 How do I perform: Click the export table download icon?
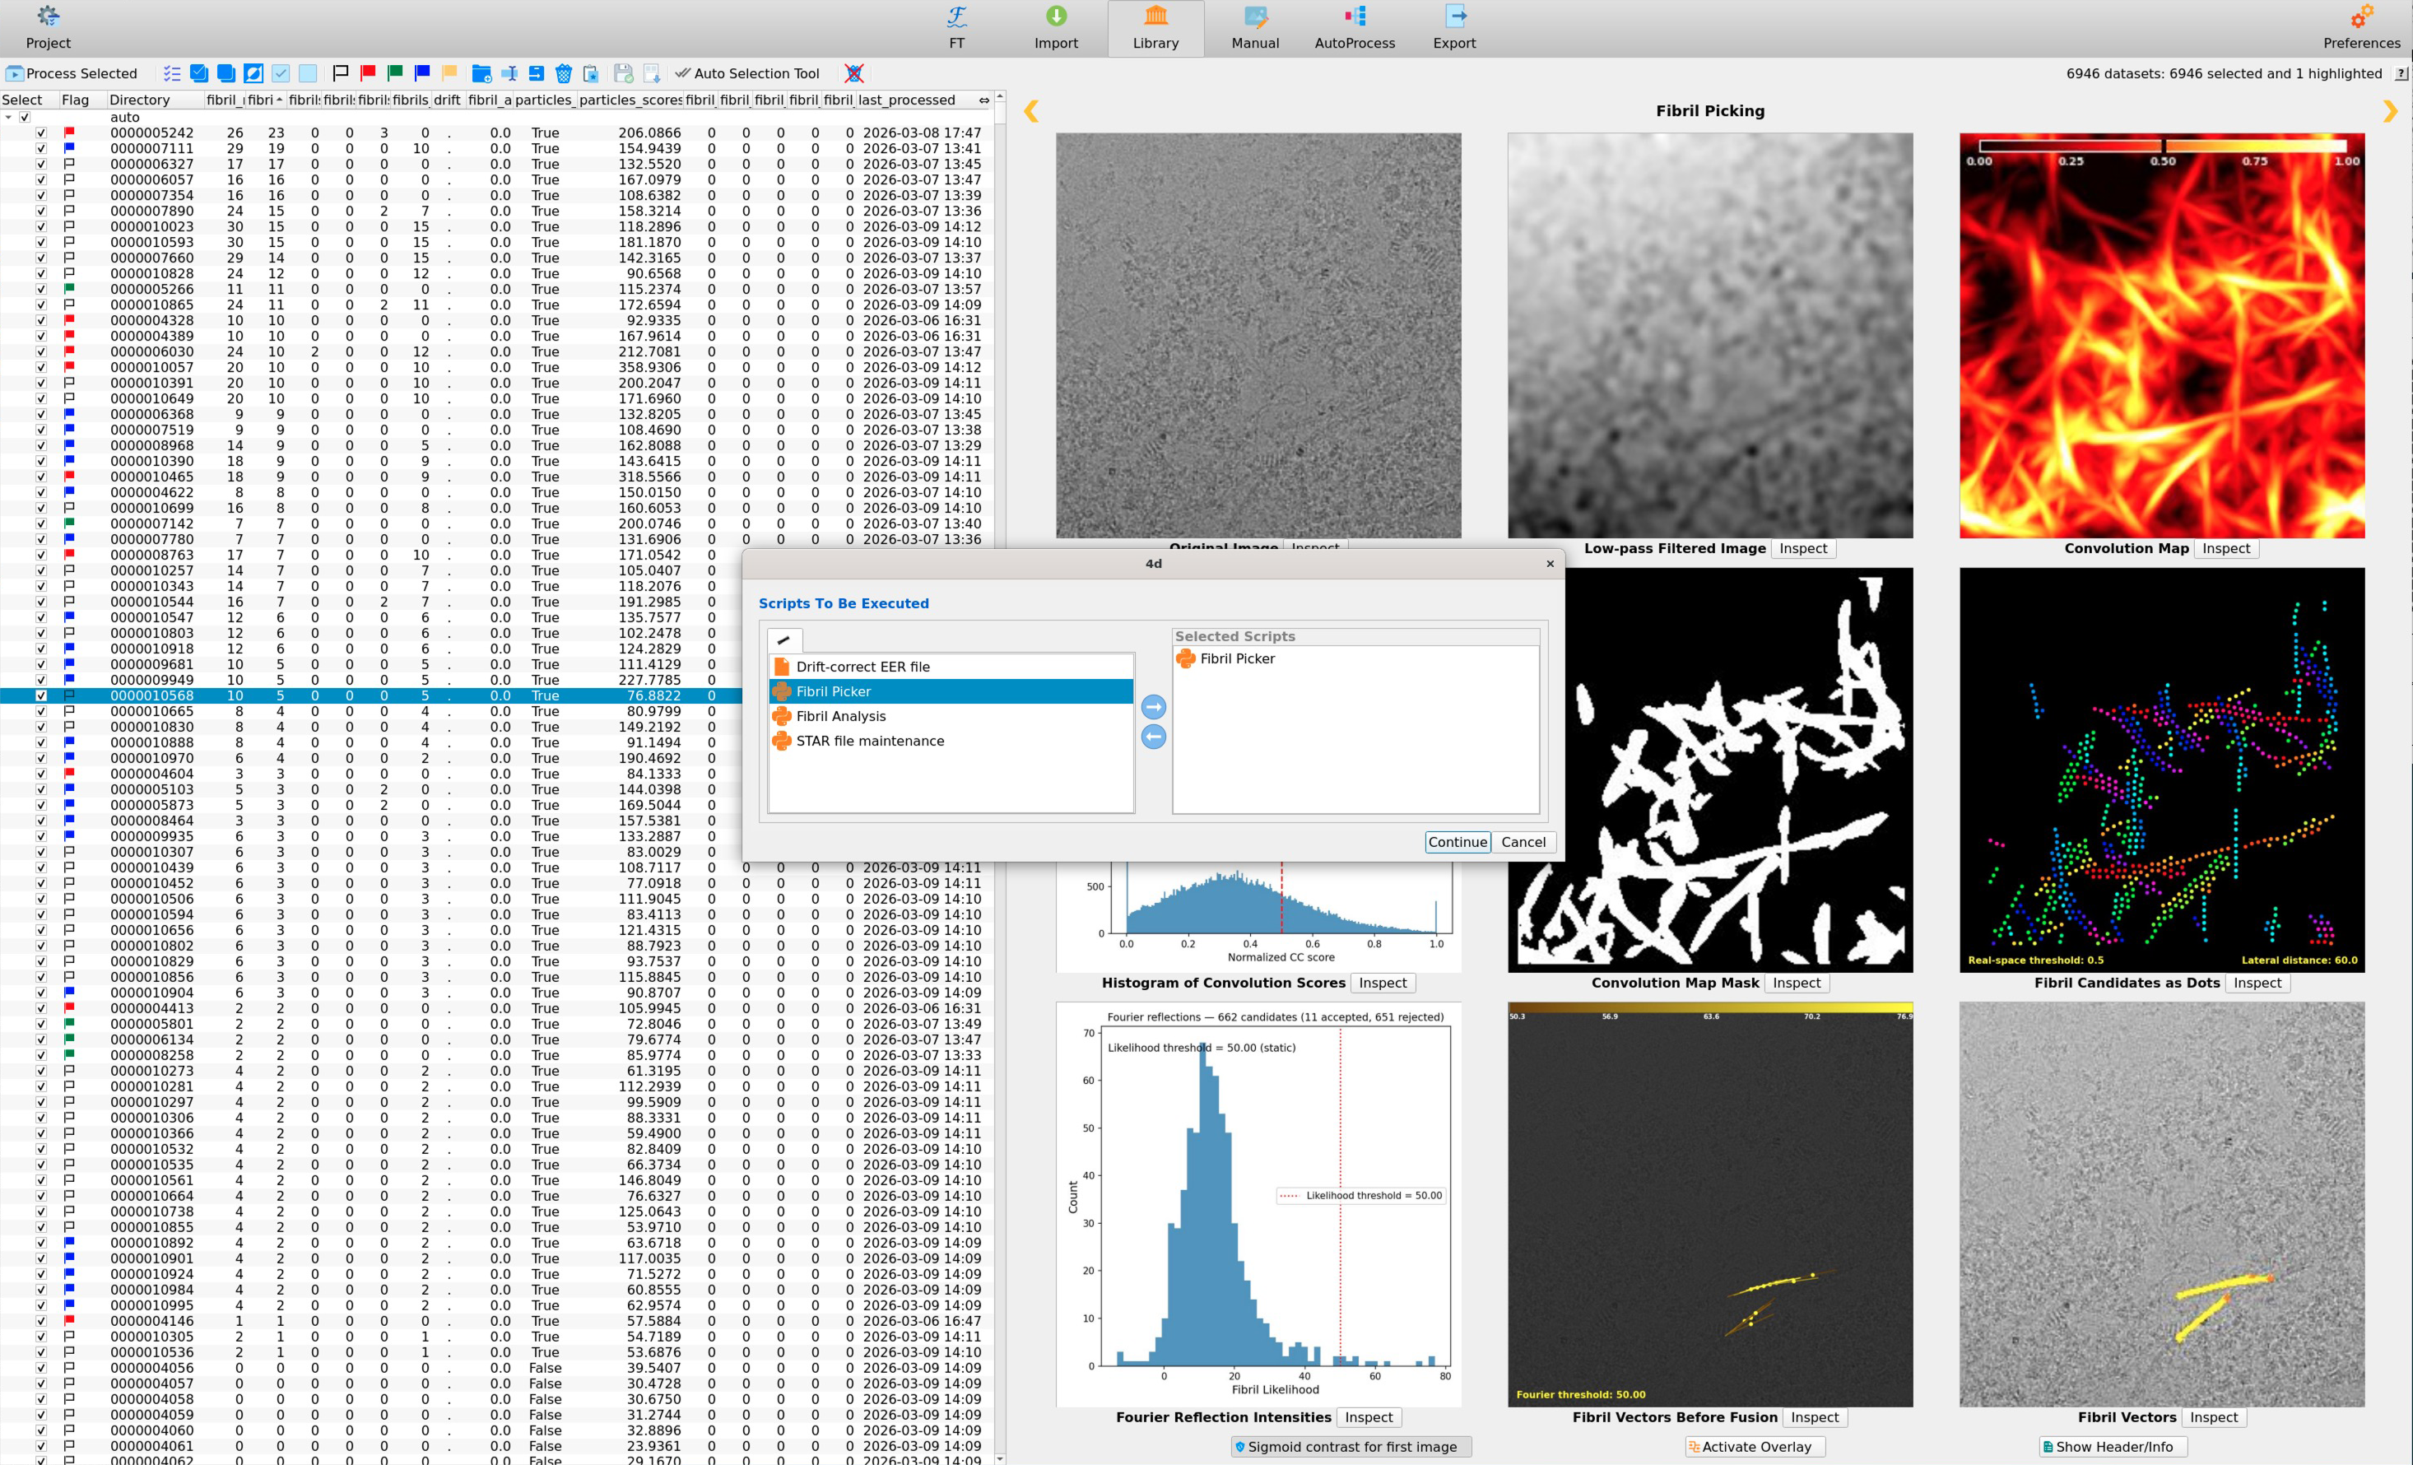[x=651, y=73]
